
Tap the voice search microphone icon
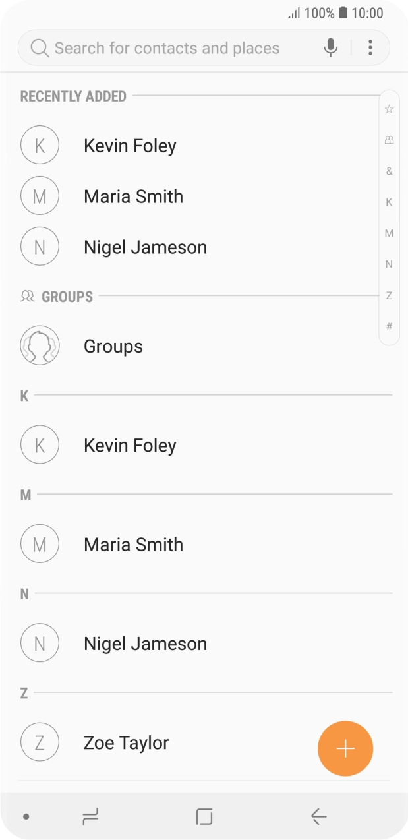click(x=331, y=47)
